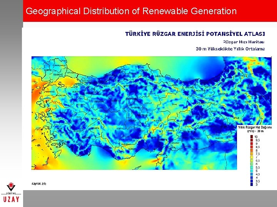Click the KONYA province label

pyautogui.click(x=120, y=129)
